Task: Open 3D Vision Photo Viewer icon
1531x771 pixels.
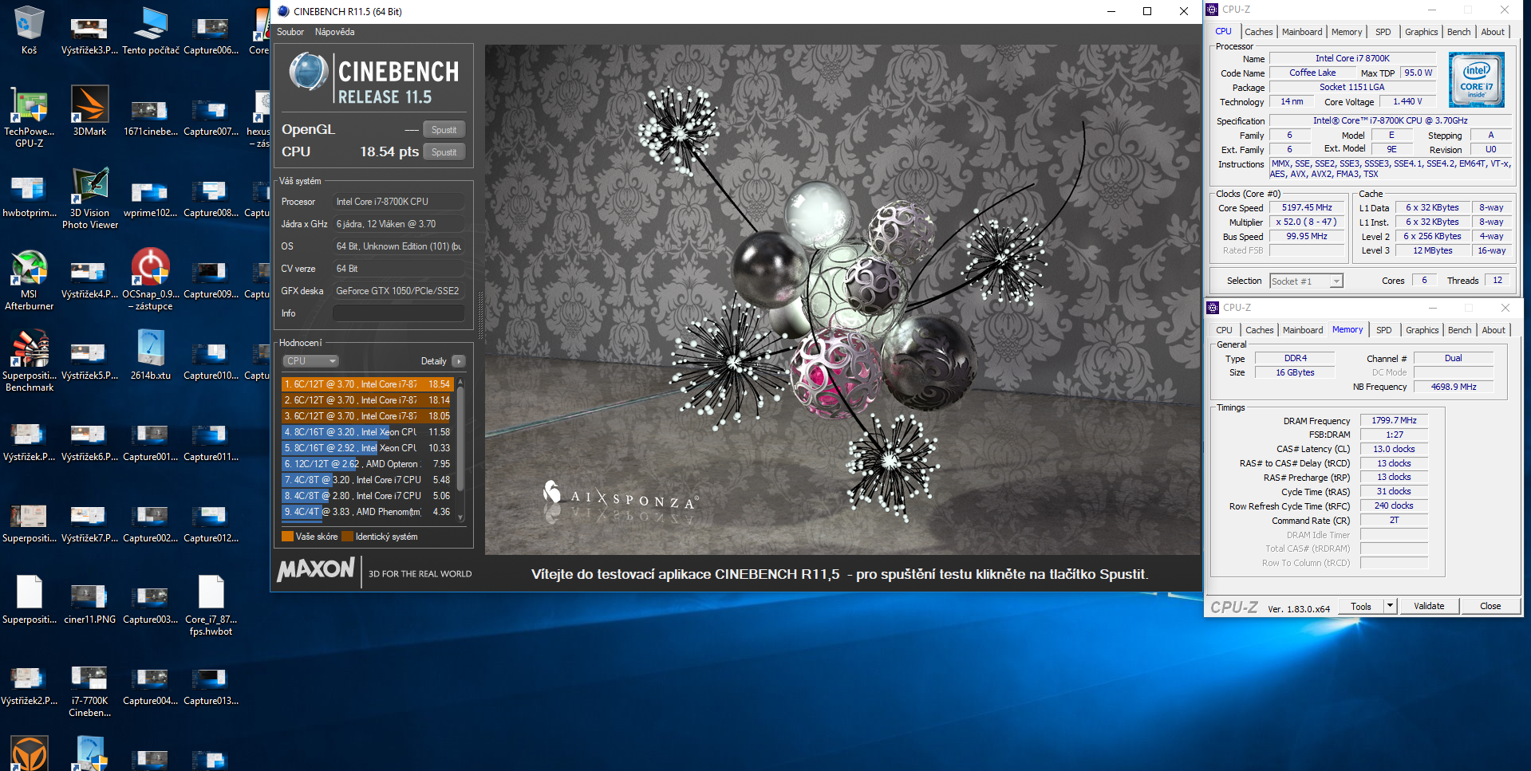Action: pos(89,199)
